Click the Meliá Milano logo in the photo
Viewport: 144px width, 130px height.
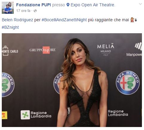coord(106,49)
